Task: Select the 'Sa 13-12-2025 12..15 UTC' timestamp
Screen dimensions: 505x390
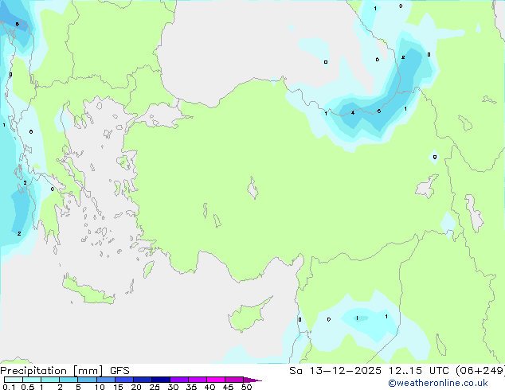Action: click(369, 371)
